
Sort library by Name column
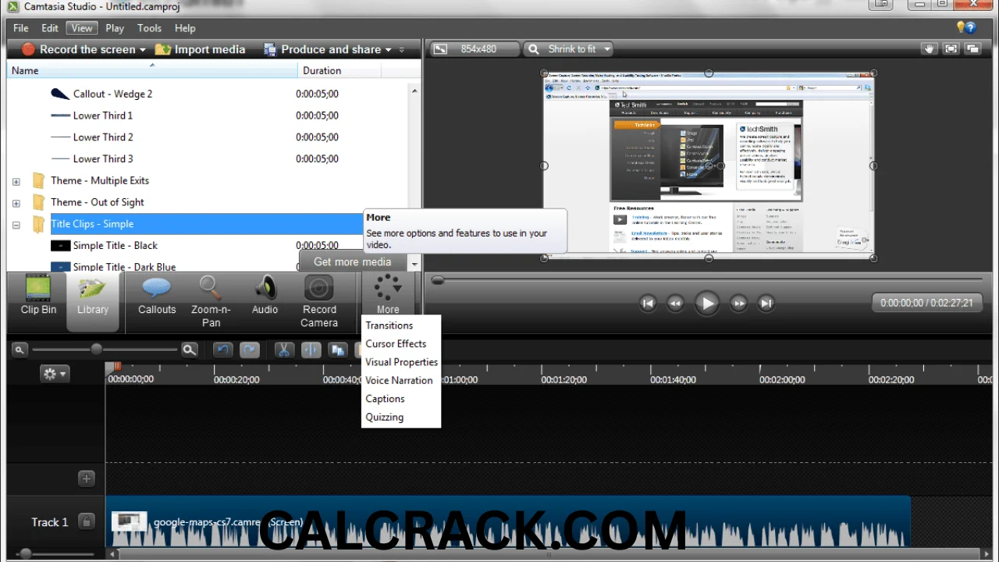152,70
